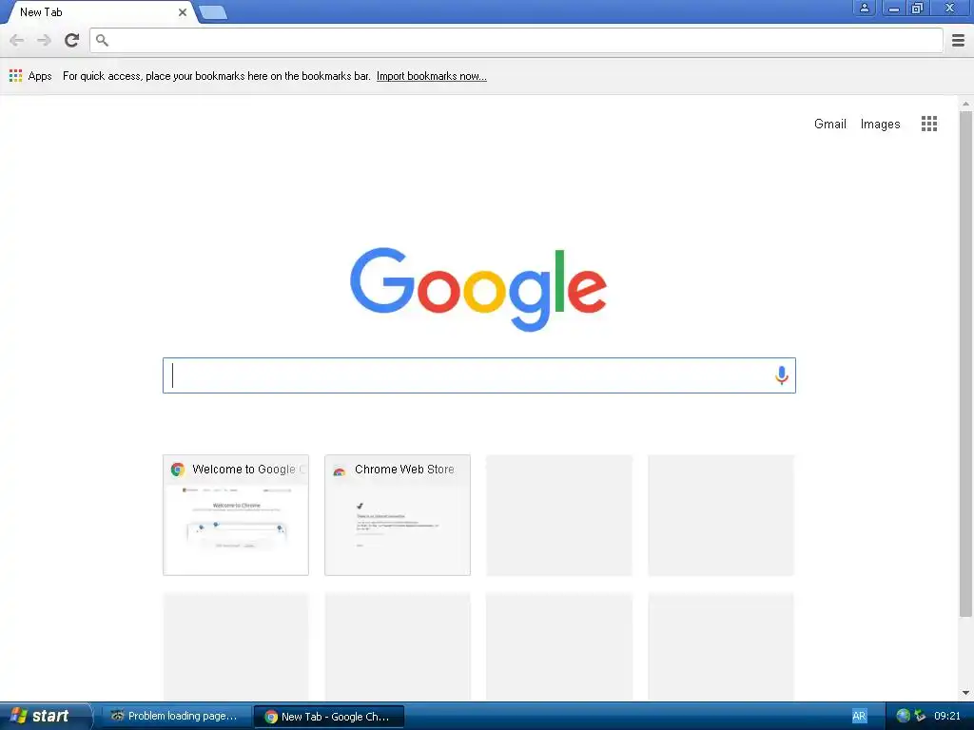Open a new tab with the tab button
974x730 pixels.
(213, 12)
